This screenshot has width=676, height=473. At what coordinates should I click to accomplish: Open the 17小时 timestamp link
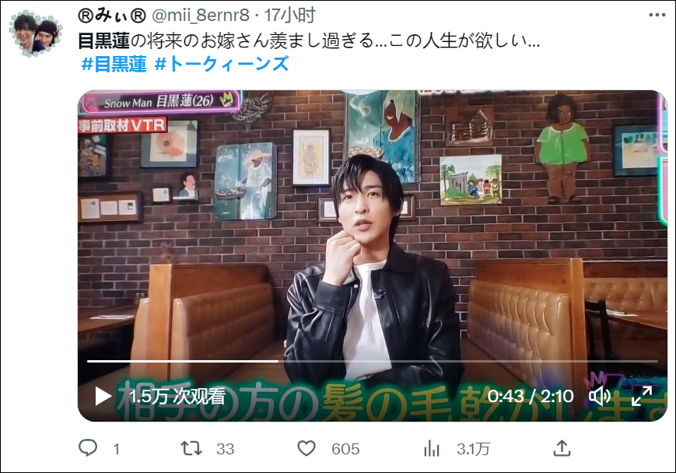289,16
